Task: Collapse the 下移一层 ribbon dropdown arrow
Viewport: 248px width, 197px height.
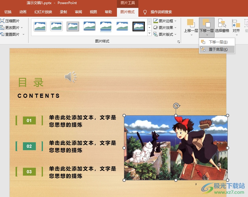Action: coord(207,35)
